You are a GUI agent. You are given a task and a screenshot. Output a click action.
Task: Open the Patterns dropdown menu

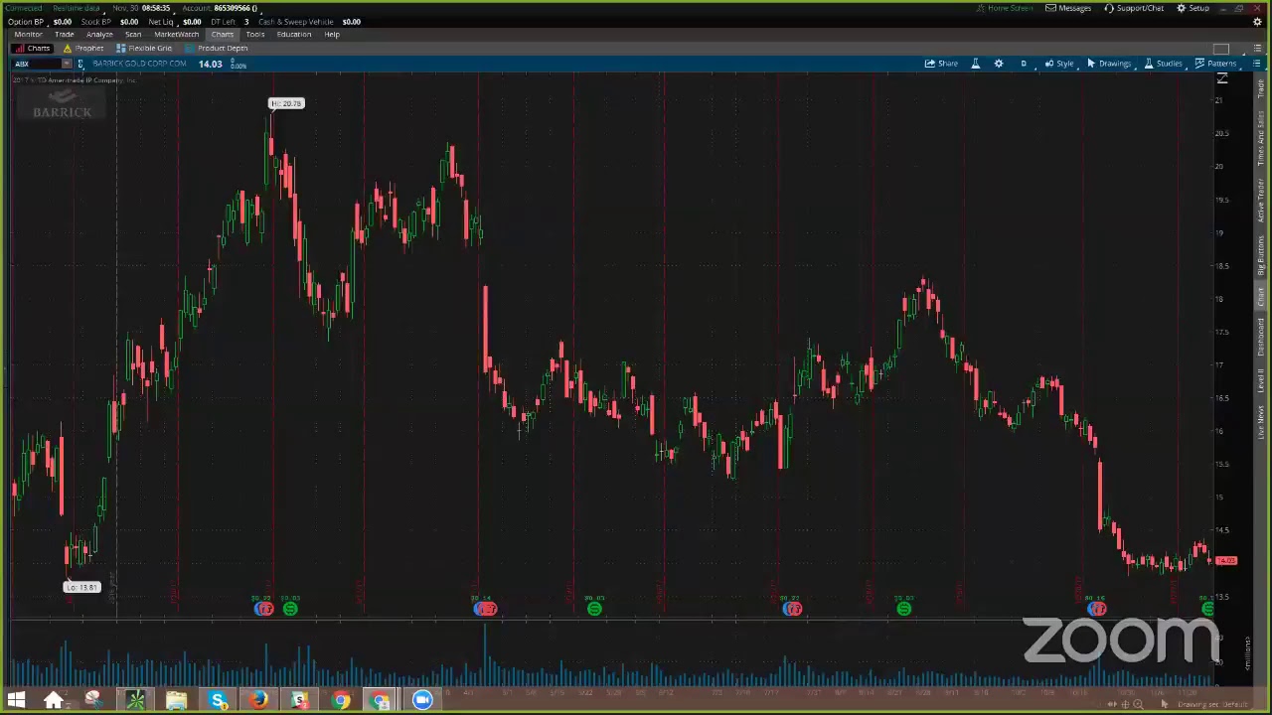click(1215, 64)
